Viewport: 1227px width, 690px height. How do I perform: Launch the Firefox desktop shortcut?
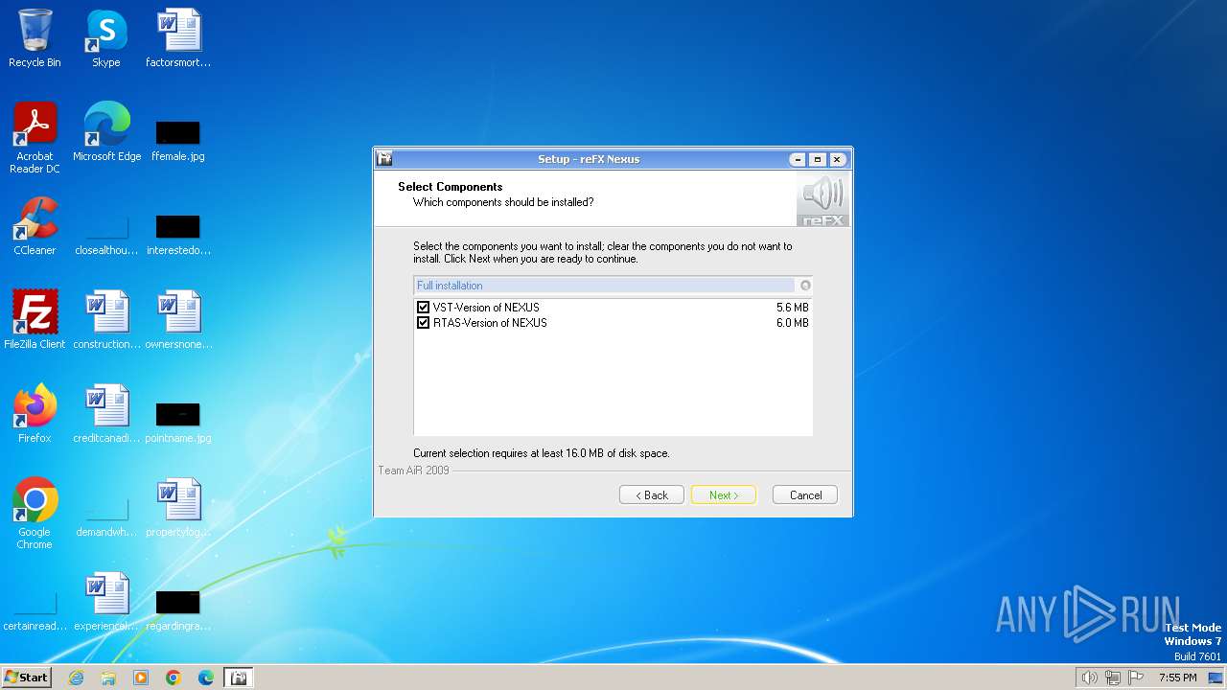point(35,414)
